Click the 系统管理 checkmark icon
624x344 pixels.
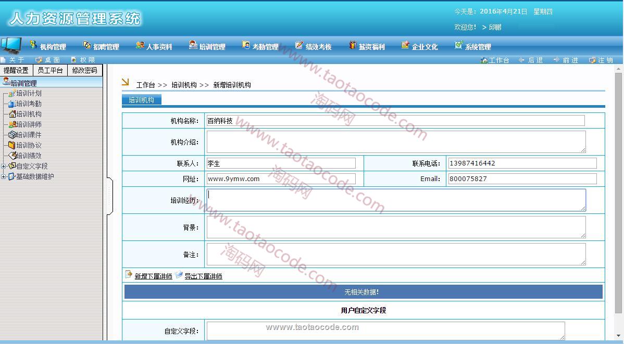click(x=458, y=45)
